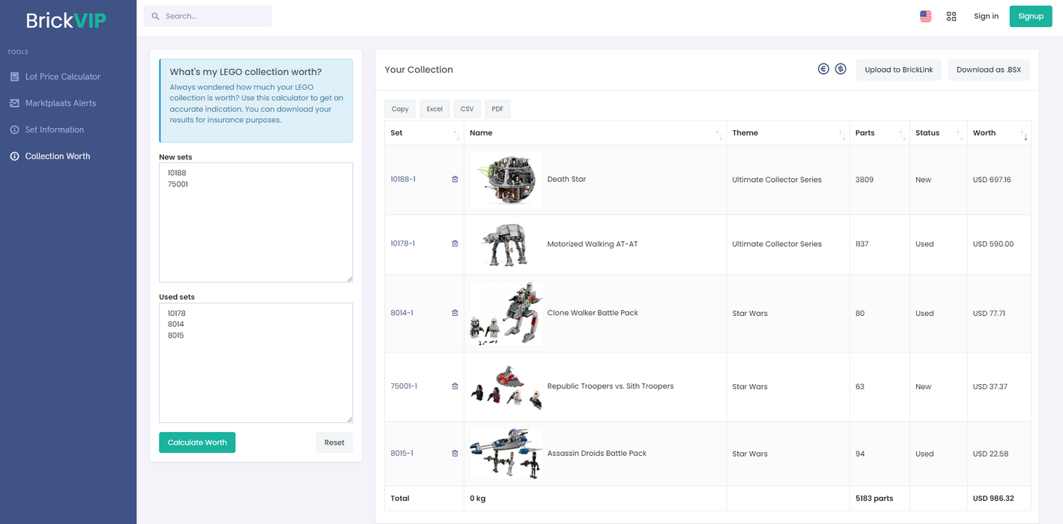Open set link 10188-1
The image size is (1063, 524).
[x=403, y=180]
